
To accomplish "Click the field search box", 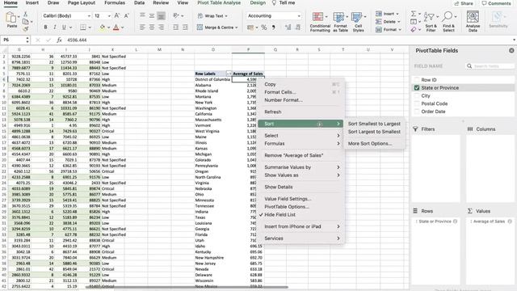I will coord(490,66).
